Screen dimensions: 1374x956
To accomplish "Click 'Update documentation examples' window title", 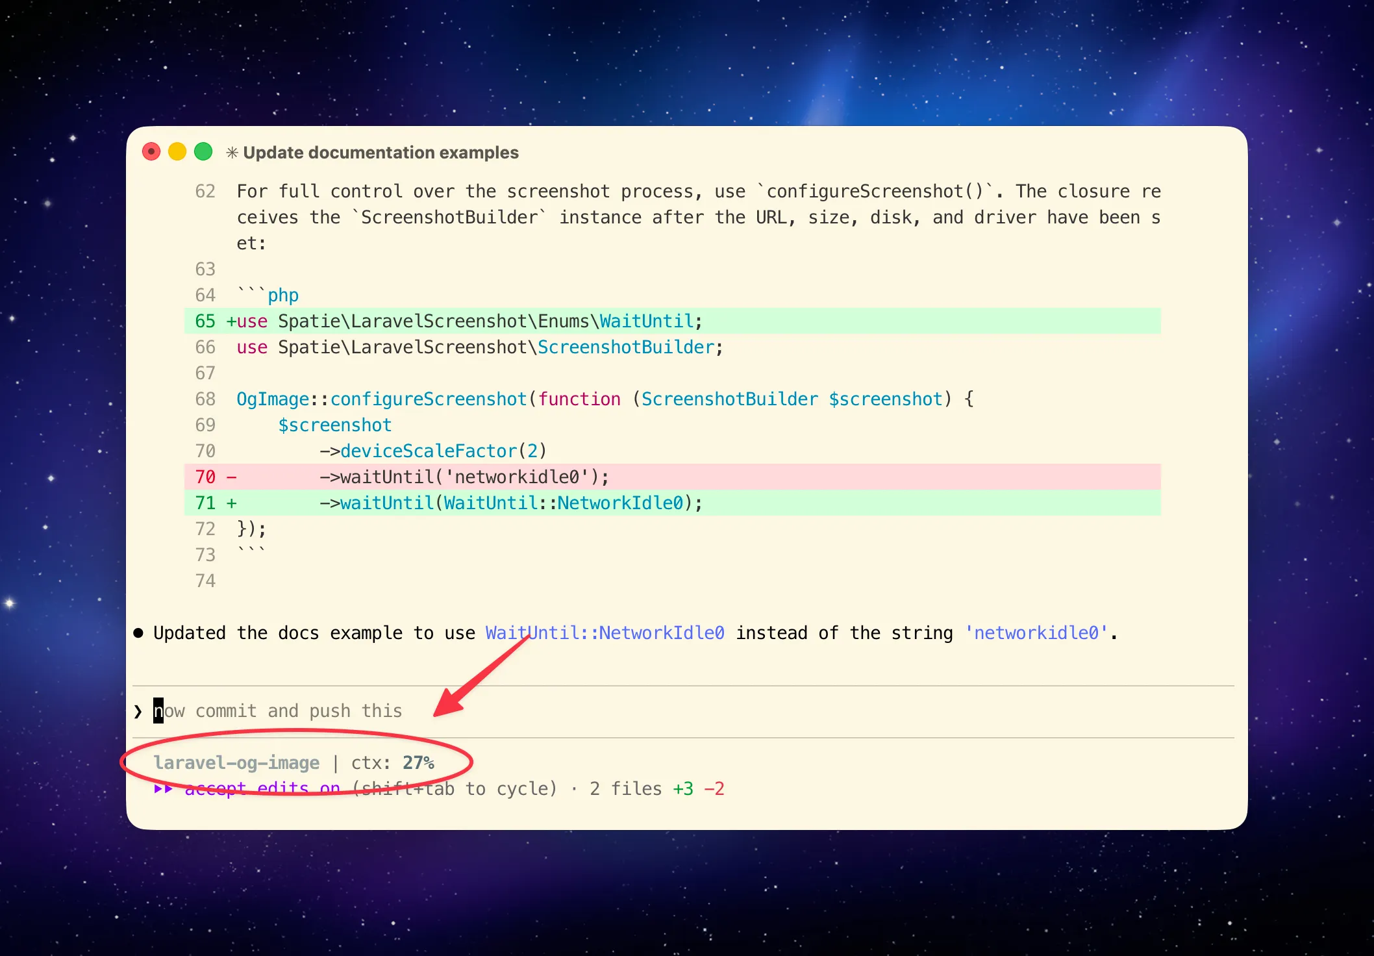I will 381,153.
